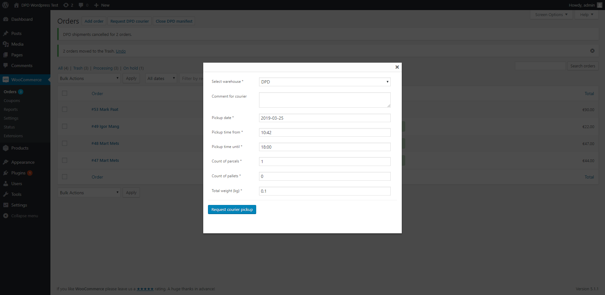Show All (4) orders
The width and height of the screenshot is (605, 295).
pos(63,68)
